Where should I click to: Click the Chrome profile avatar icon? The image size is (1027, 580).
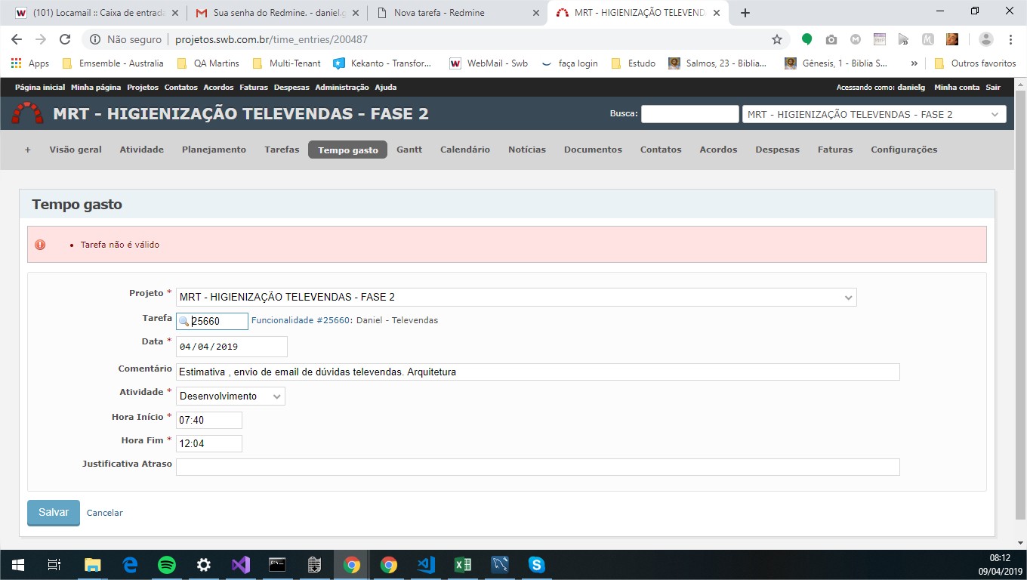(985, 39)
